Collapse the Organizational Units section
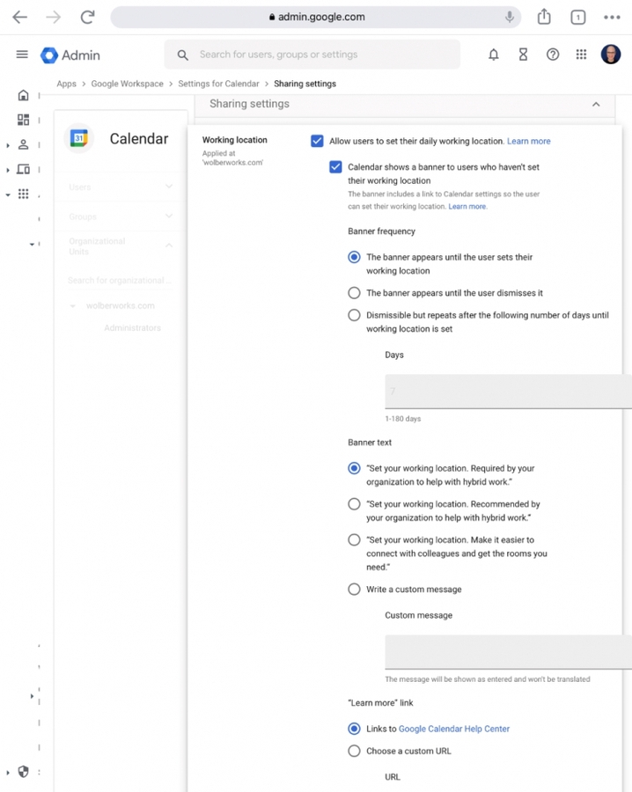Screen dimensions: 632x792 coord(168,246)
